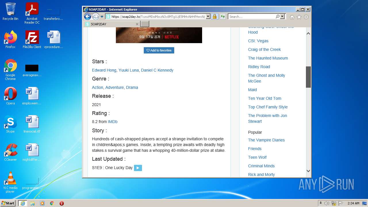Image resolution: width=368 pixels, height=207 pixels.
Task: Click the address bar URL field
Action: (x=158, y=17)
